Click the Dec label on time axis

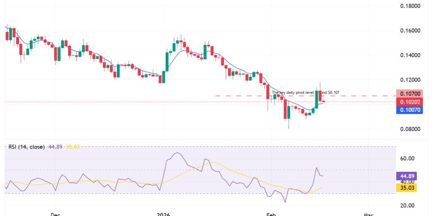click(x=55, y=214)
